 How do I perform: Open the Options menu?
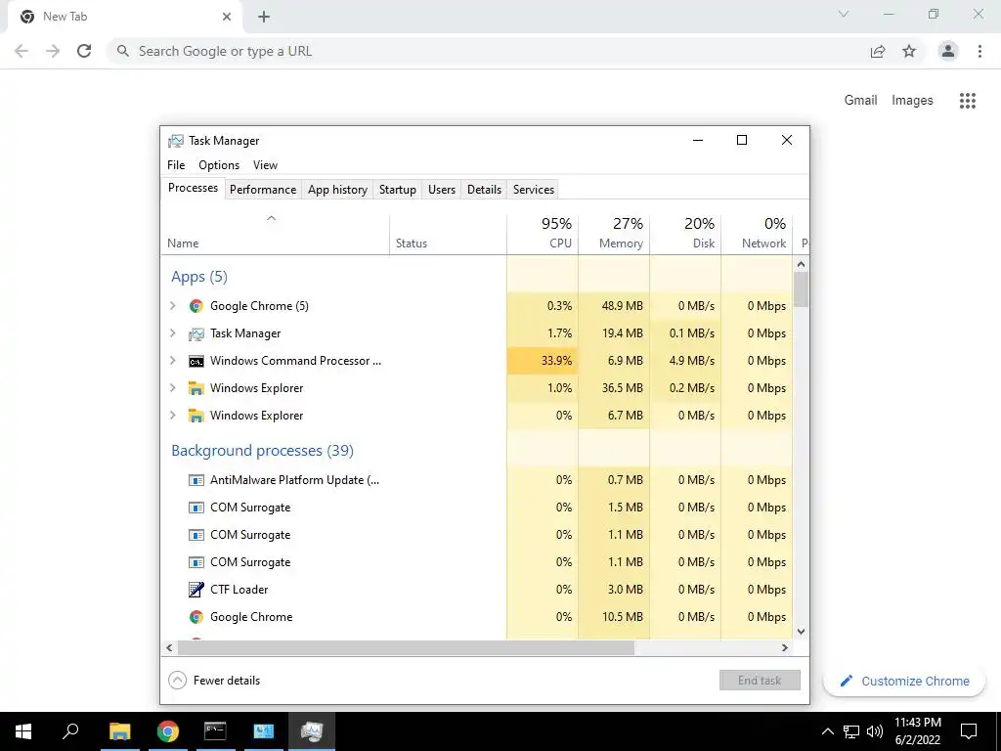219,164
